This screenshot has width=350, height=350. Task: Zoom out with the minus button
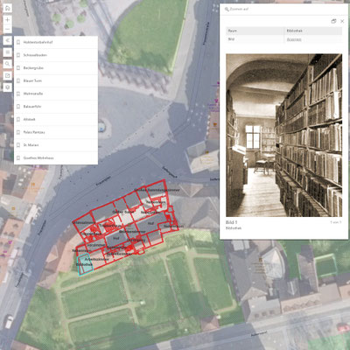[8, 29]
